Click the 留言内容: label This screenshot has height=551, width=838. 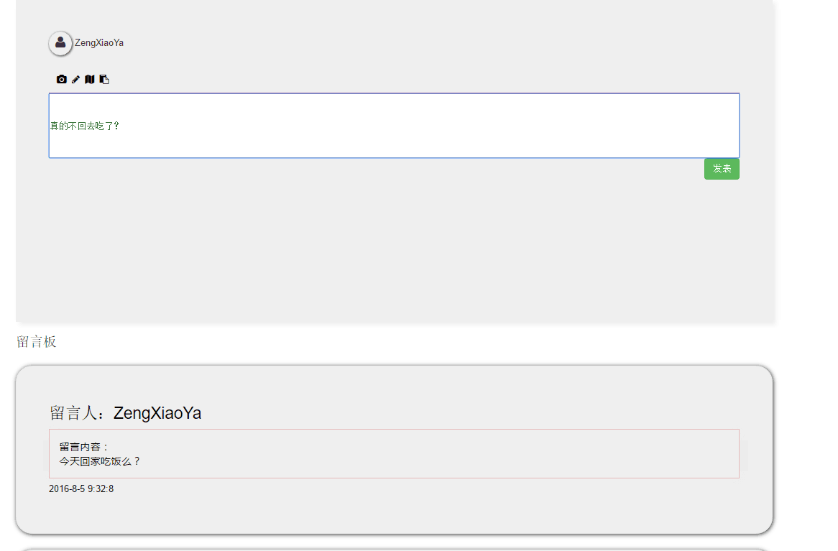[83, 447]
